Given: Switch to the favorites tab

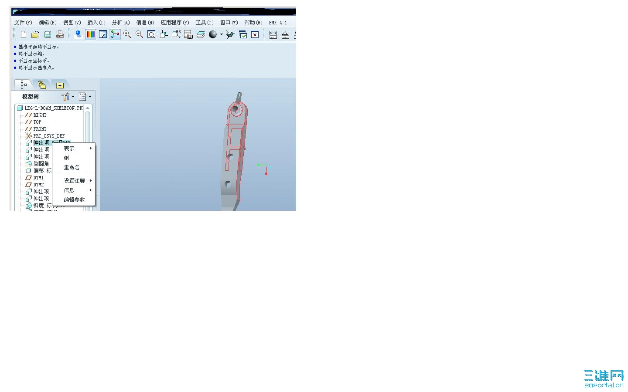Looking at the screenshot, I should [60, 85].
